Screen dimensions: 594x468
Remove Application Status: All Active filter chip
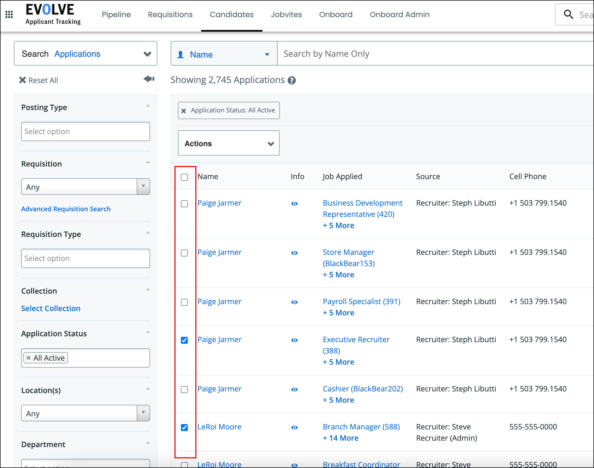tap(184, 111)
